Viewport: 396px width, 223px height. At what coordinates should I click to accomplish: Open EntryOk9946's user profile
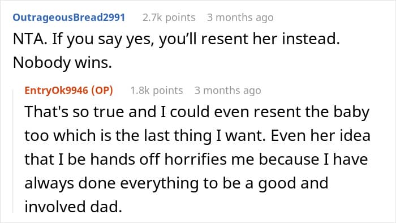point(56,91)
